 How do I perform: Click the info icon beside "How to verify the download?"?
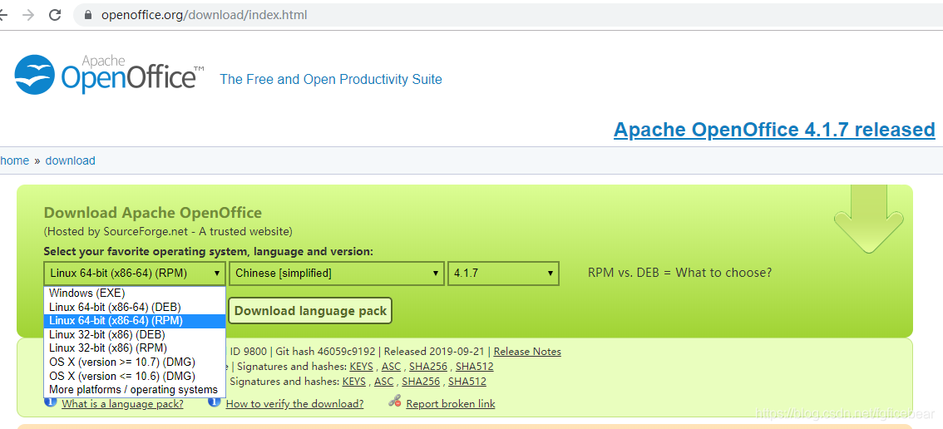(x=214, y=401)
